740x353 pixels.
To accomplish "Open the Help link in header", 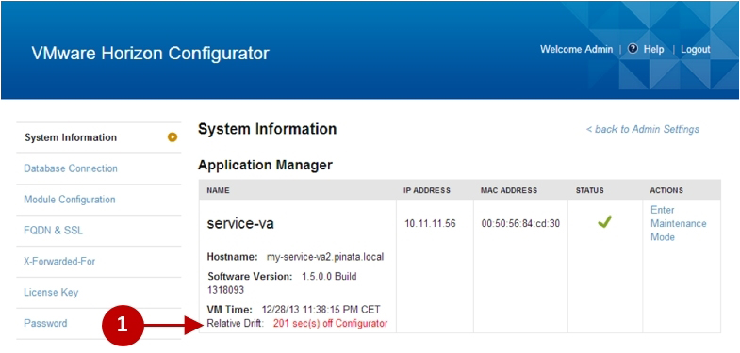I will point(653,50).
